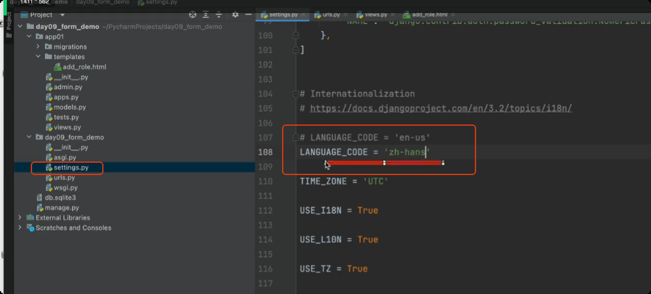Screen dimensions: 651x294
Task: Select add_role.html in the project tree
Action: 81,67
